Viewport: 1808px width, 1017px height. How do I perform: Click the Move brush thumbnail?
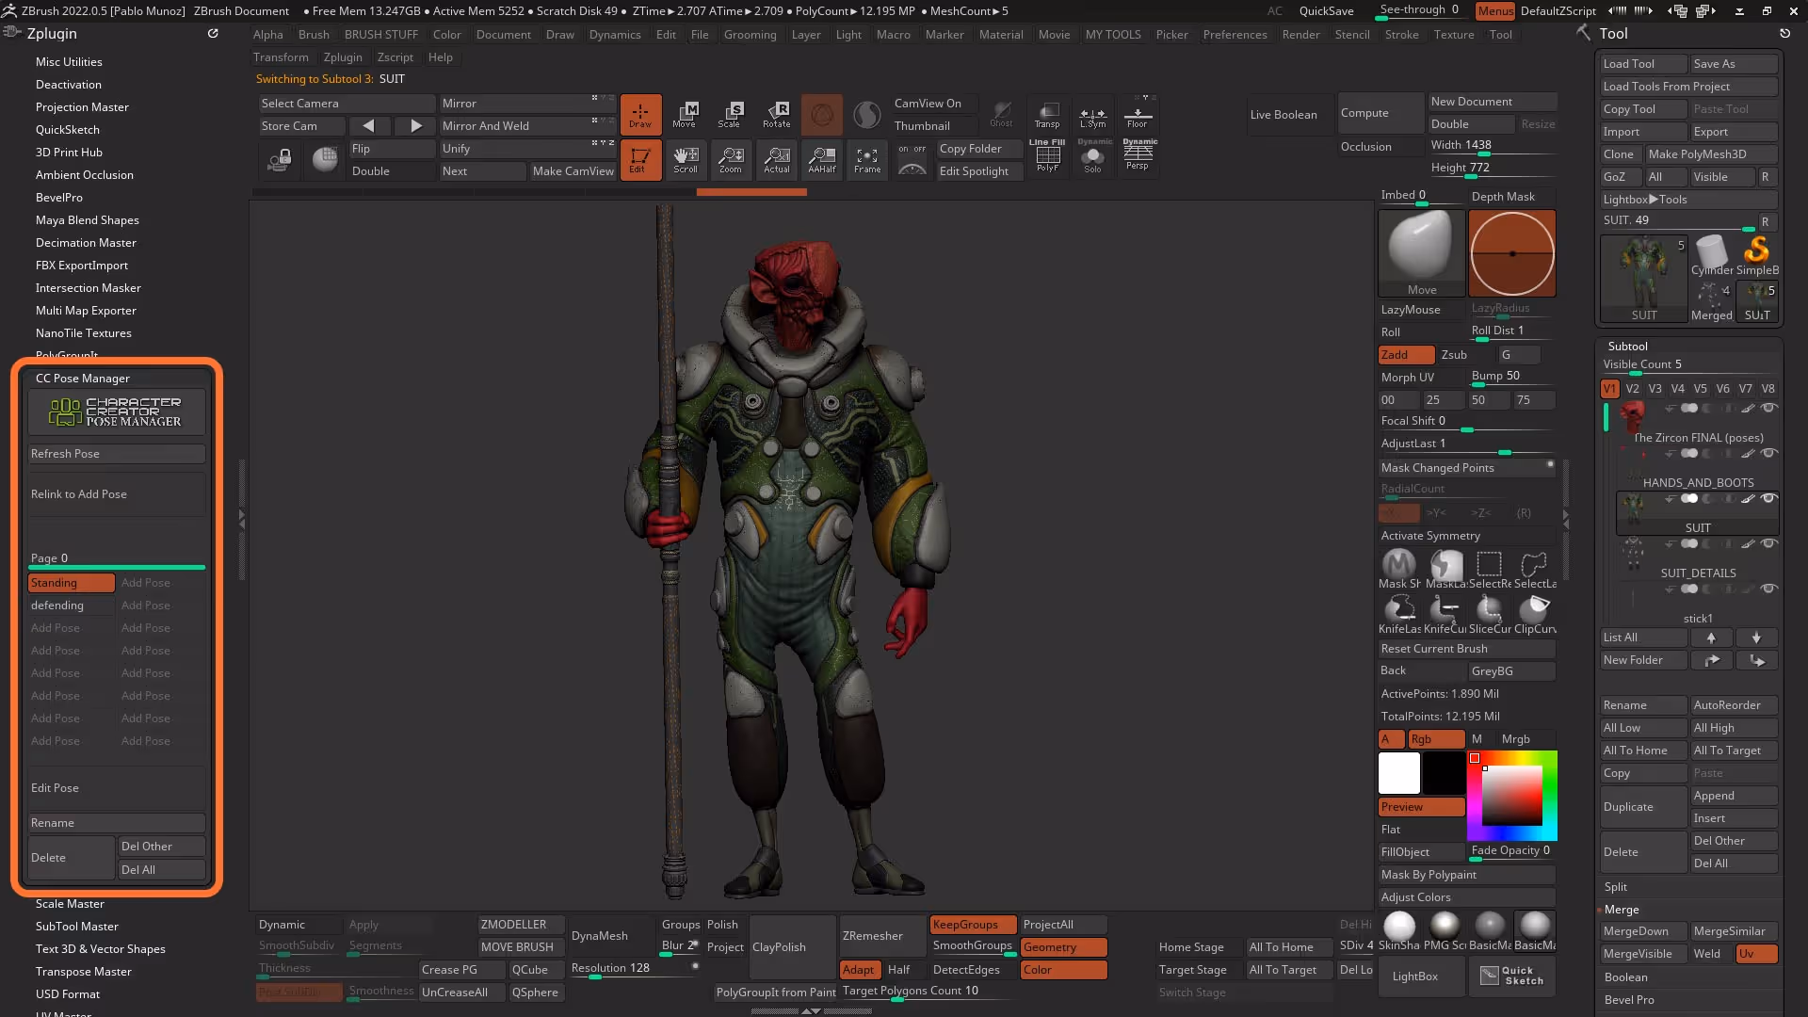pos(1422,252)
